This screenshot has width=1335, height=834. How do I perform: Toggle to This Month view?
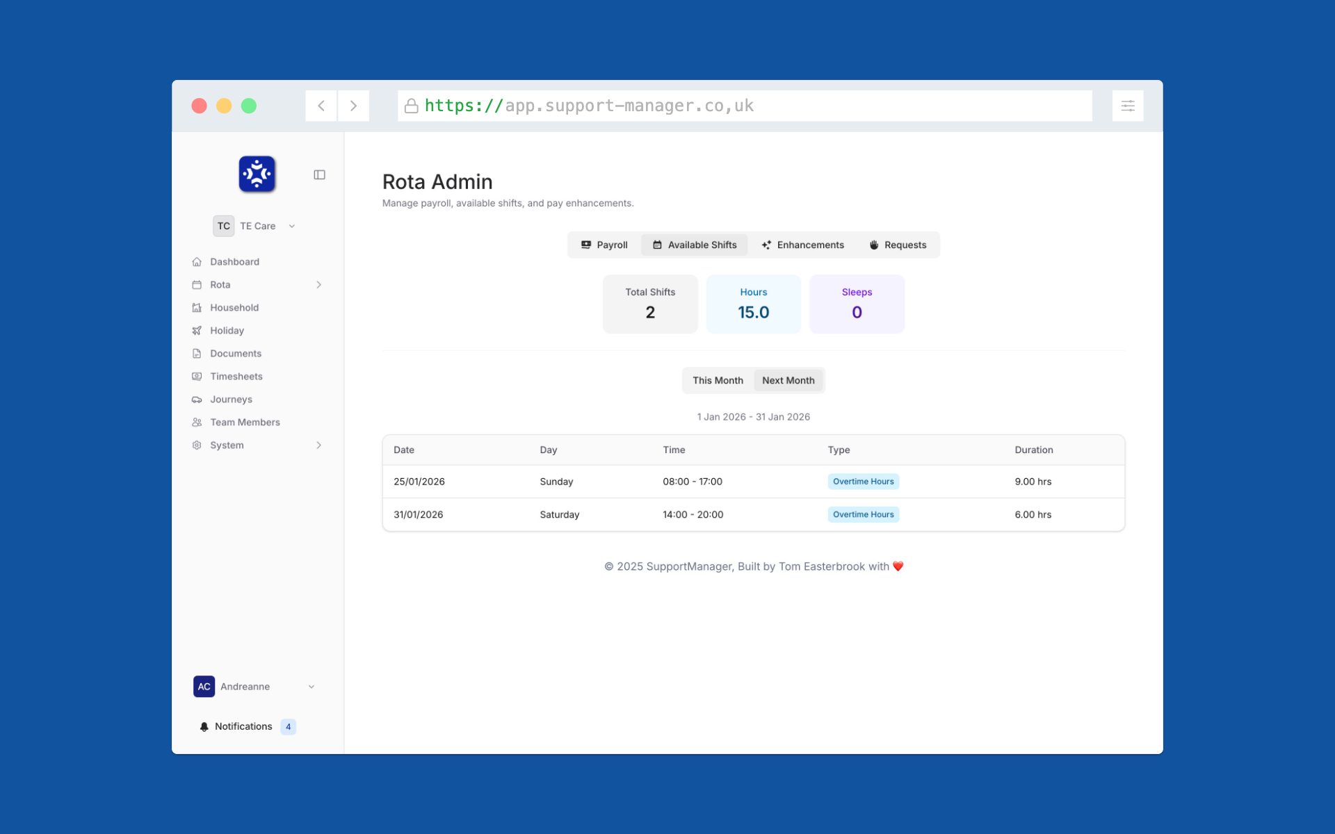pyautogui.click(x=718, y=380)
